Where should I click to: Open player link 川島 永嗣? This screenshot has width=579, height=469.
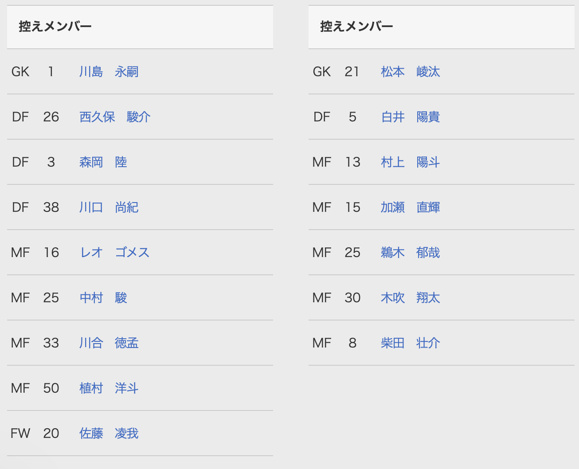point(109,72)
